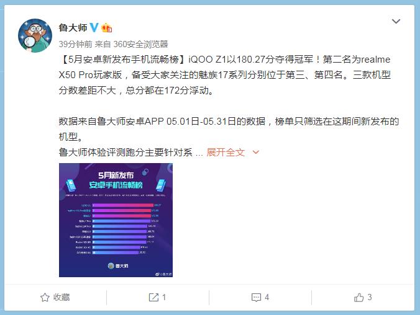This screenshot has height=315, width=420.
Task: Click the arrow beside 展开全文
Action: pos(256,153)
